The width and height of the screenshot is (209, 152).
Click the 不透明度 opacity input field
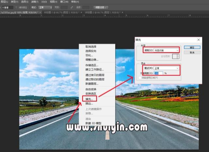pyautogui.click(x=158, y=73)
